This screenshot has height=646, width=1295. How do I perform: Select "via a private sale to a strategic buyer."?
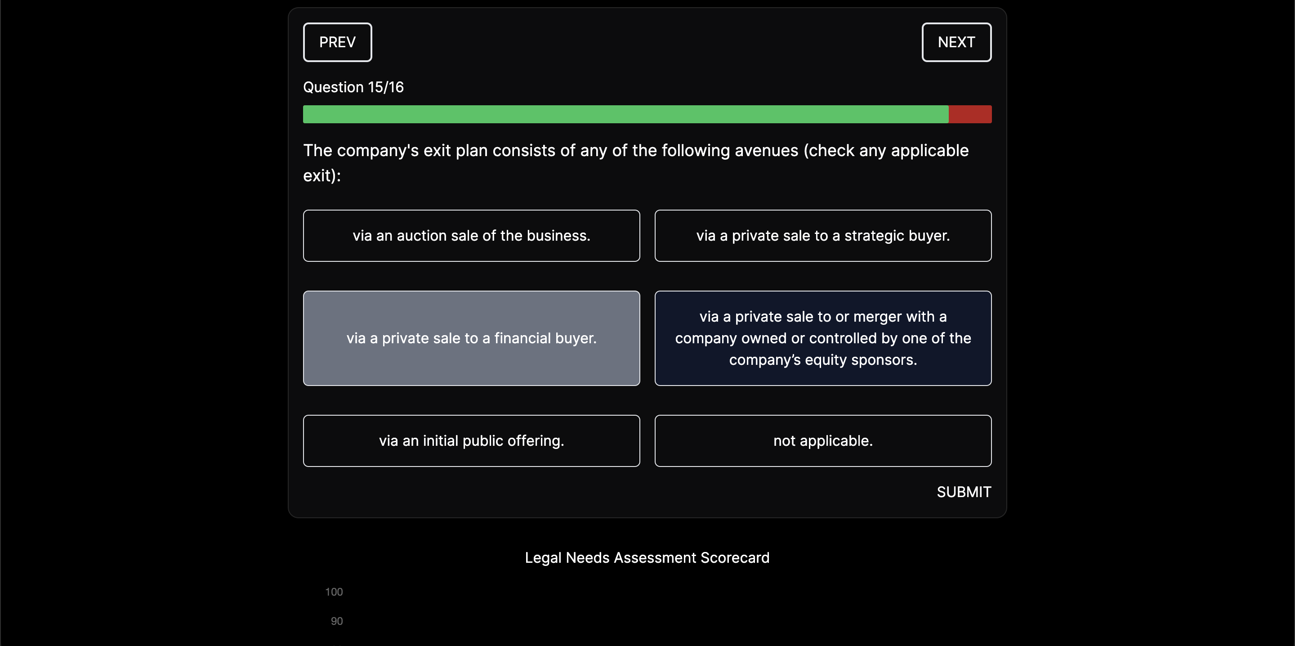pos(822,235)
